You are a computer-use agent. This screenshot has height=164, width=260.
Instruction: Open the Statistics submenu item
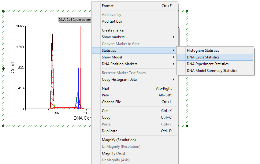tap(109, 50)
